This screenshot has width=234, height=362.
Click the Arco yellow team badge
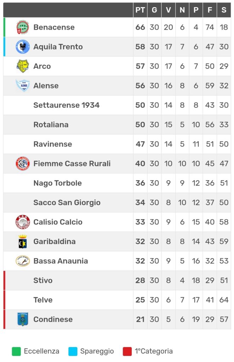coord(23,66)
